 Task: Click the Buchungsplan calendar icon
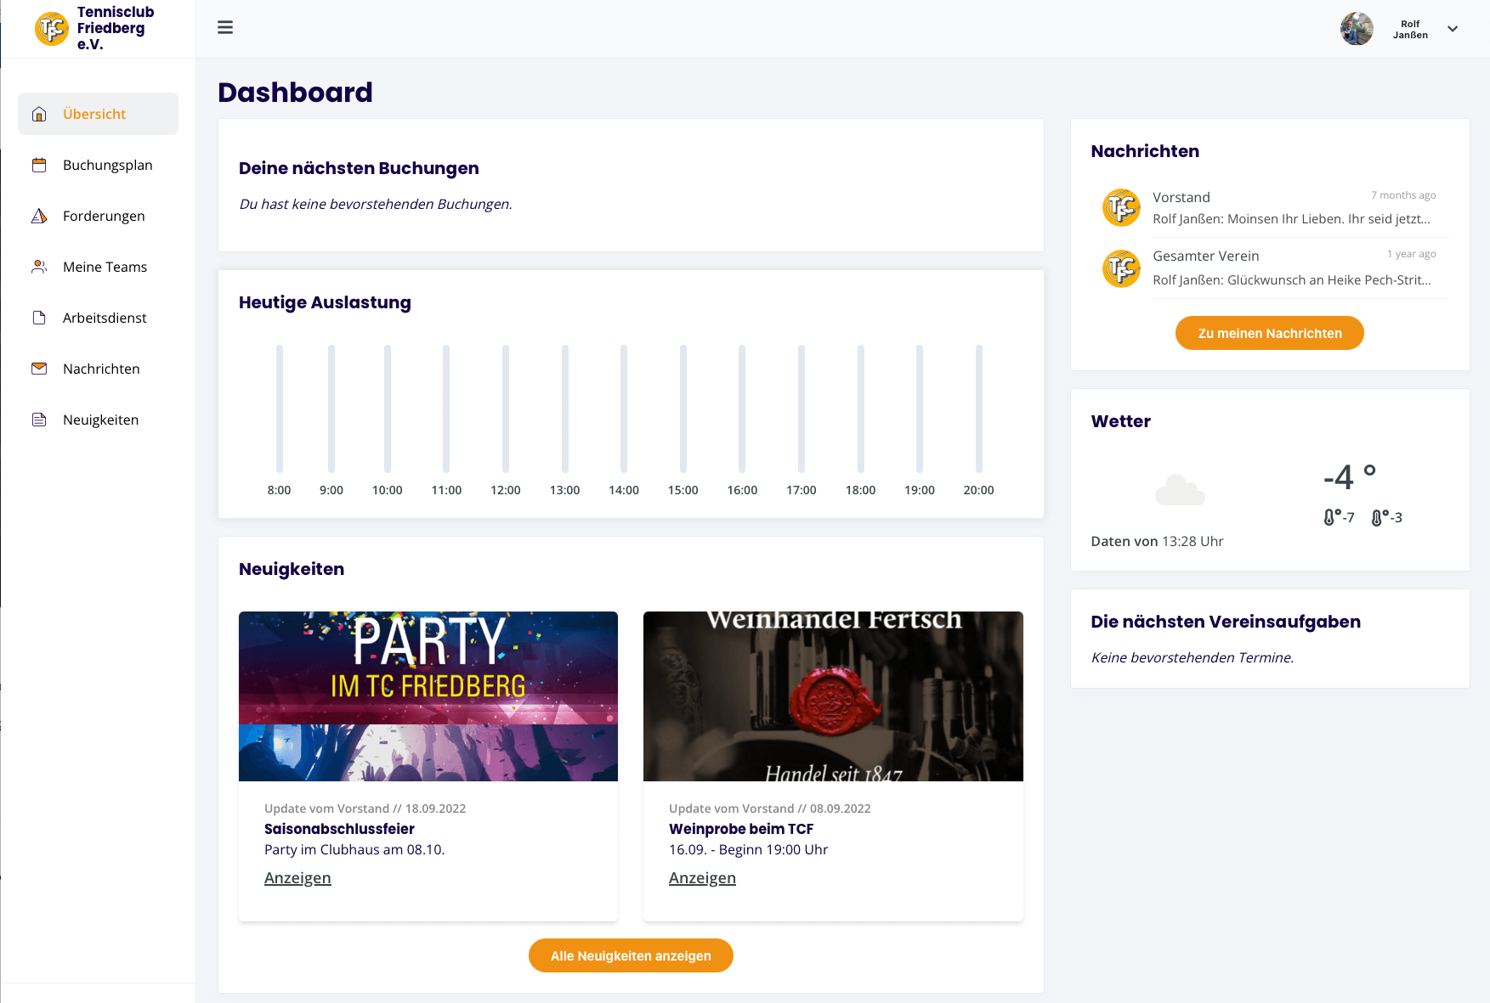(39, 165)
